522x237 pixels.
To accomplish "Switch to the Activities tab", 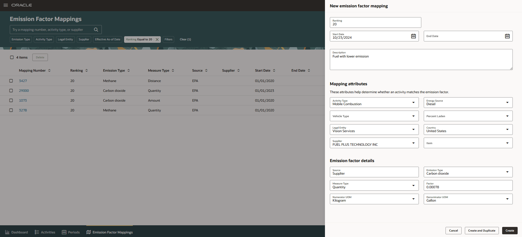I will point(45,232).
